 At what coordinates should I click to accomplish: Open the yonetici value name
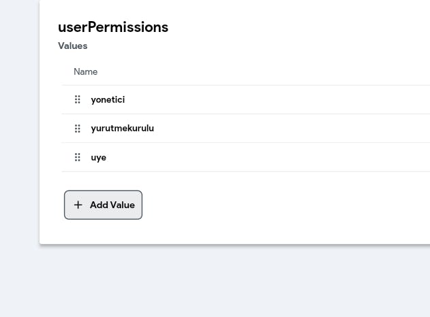[108, 99]
